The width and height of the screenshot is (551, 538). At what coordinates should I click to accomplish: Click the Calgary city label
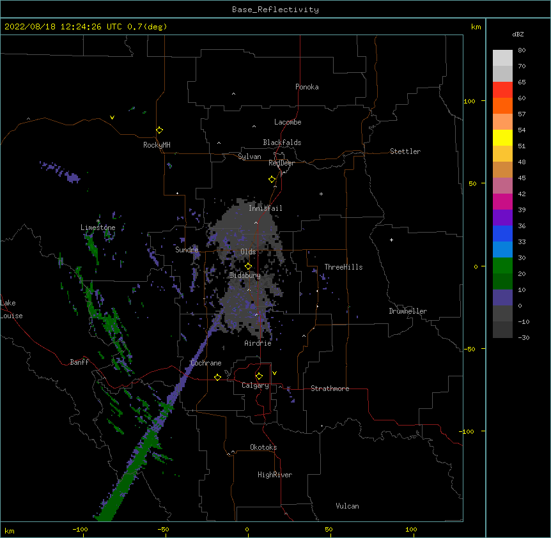coord(255,385)
